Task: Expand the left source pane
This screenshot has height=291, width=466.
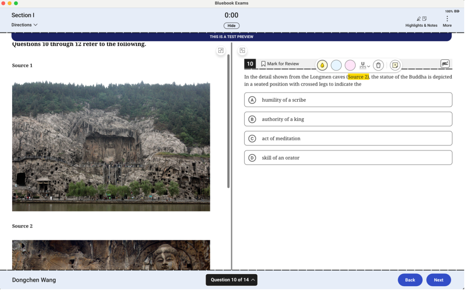Action: pyautogui.click(x=221, y=50)
